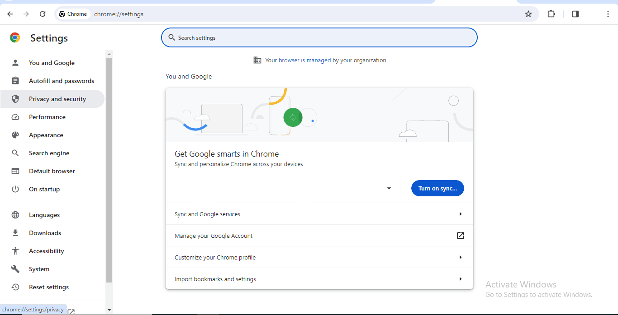
Task: Click the sidebar scrollbar thumb
Action: [x=109, y=170]
